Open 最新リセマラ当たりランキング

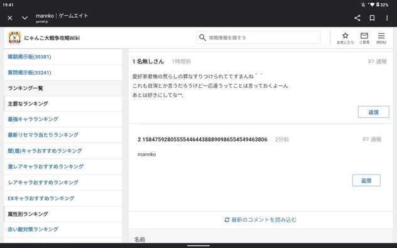click(43, 135)
